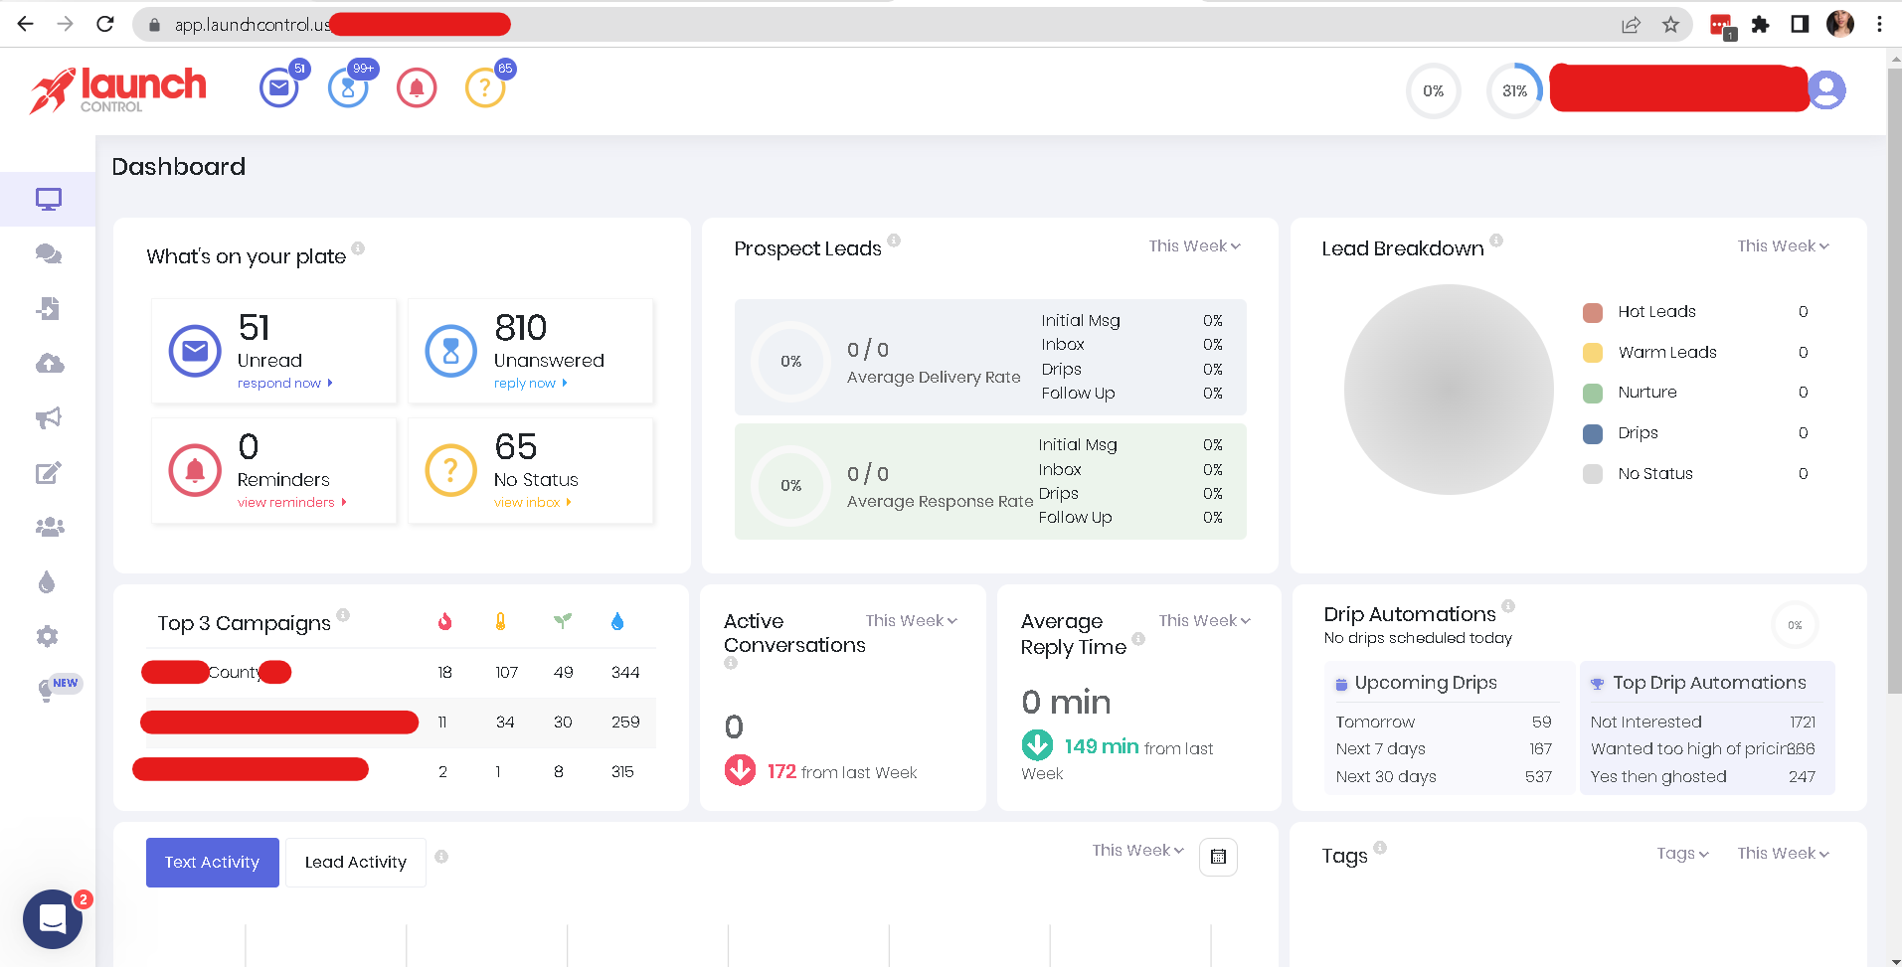The height and width of the screenshot is (967, 1902).
Task: Click info icon beside Lead Breakdown
Action: [1496, 241]
